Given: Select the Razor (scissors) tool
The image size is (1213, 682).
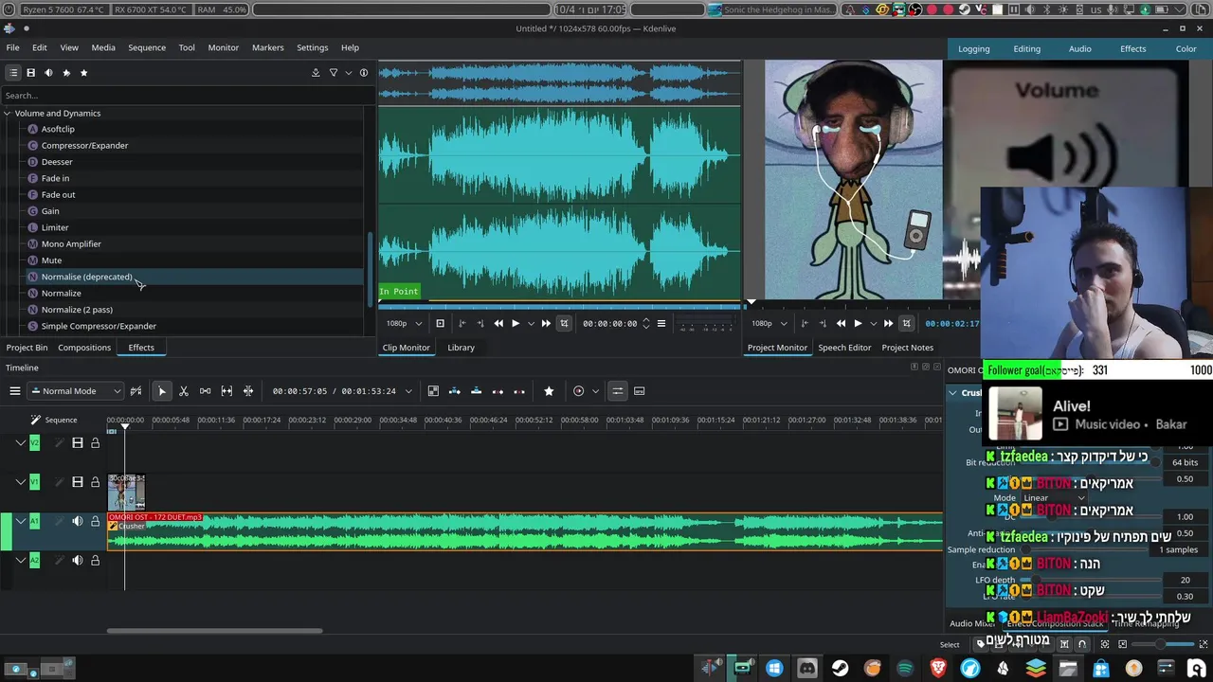Looking at the screenshot, I should [184, 391].
